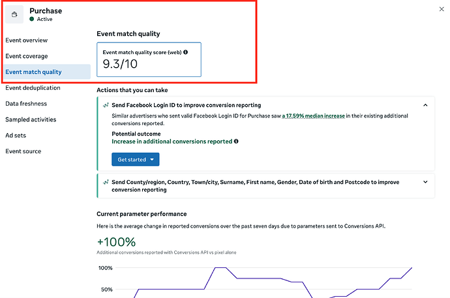The height and width of the screenshot is (298, 450).
Task: Switch to the Ad sets section
Action: [16, 136]
